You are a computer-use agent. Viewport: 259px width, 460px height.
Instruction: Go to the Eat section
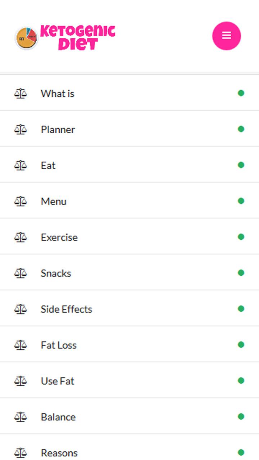click(x=129, y=165)
